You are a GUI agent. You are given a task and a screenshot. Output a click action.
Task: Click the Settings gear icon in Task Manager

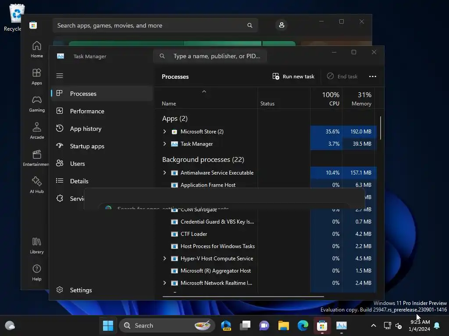coord(60,290)
